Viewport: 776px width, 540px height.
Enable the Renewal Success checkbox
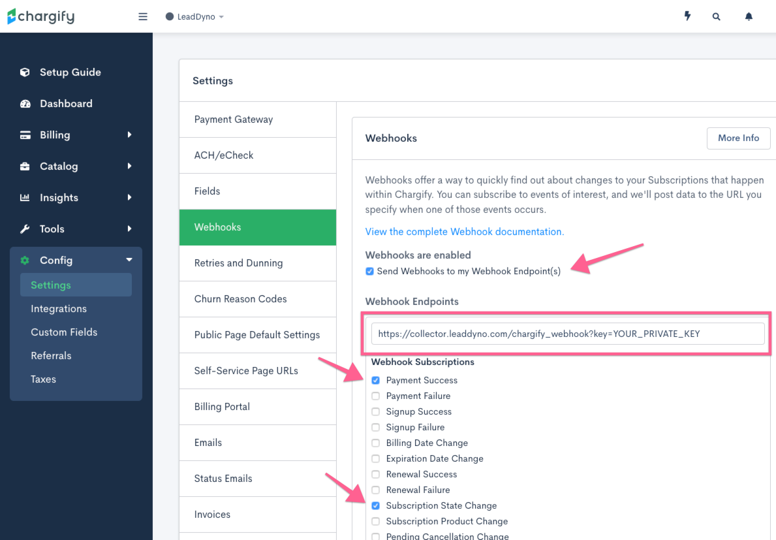click(x=376, y=474)
